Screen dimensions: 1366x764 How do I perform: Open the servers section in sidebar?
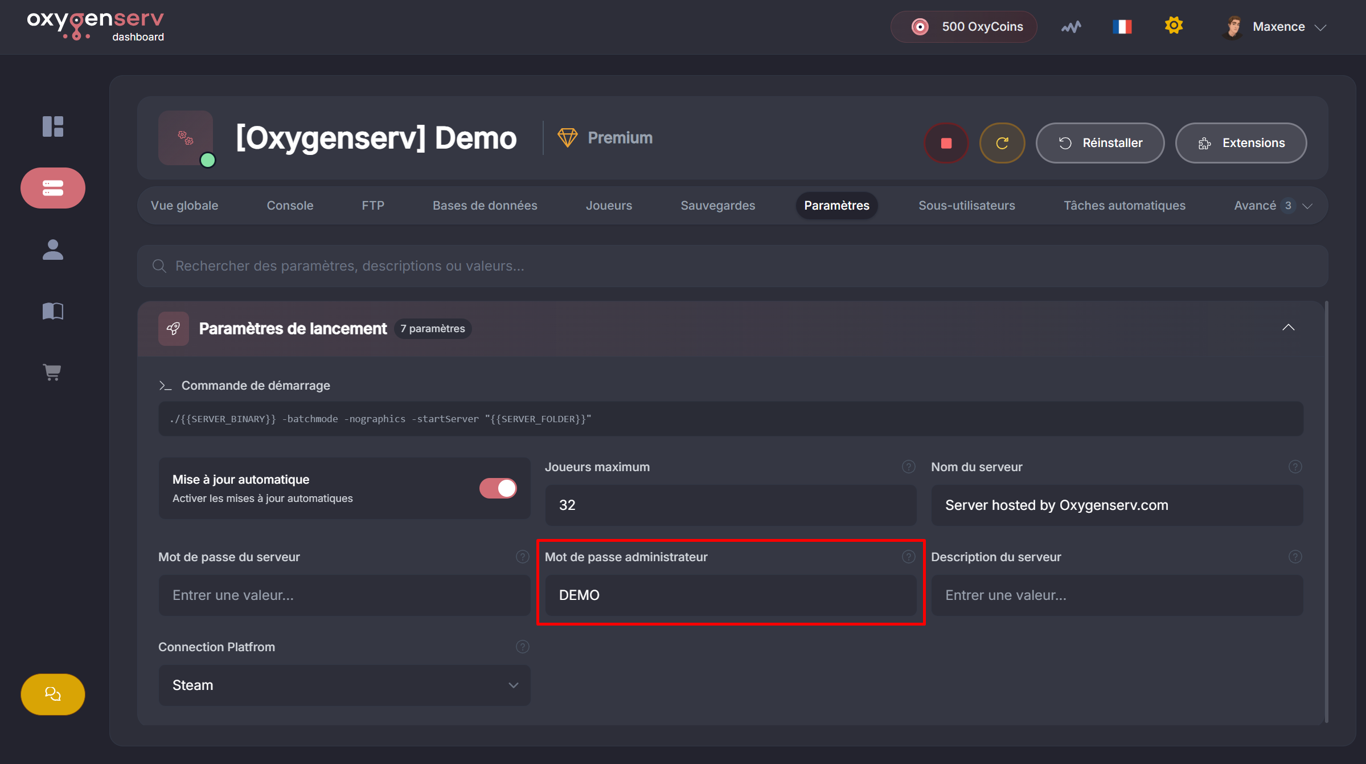click(53, 188)
